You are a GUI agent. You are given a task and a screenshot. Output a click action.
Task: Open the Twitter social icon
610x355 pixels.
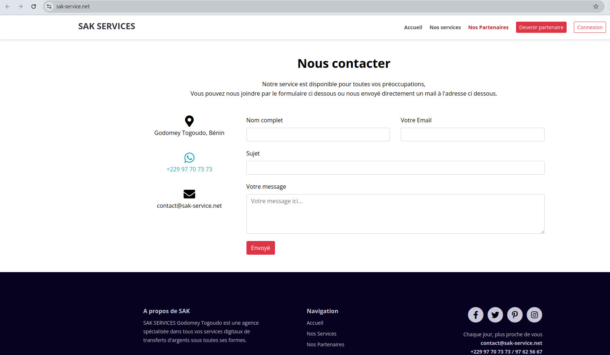pyautogui.click(x=495, y=315)
